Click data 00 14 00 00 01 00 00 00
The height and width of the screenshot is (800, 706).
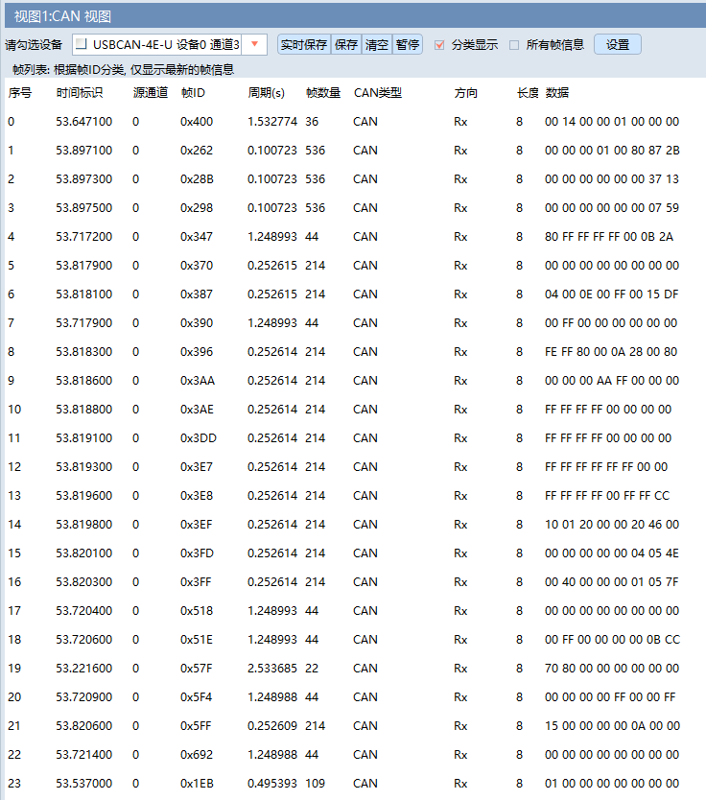612,122
